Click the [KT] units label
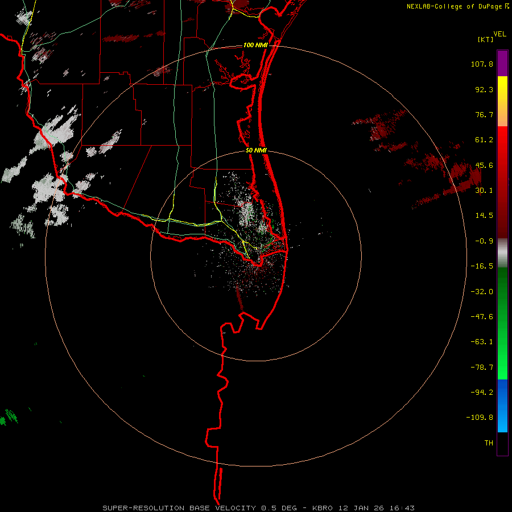This screenshot has width=512, height=512. [x=486, y=39]
